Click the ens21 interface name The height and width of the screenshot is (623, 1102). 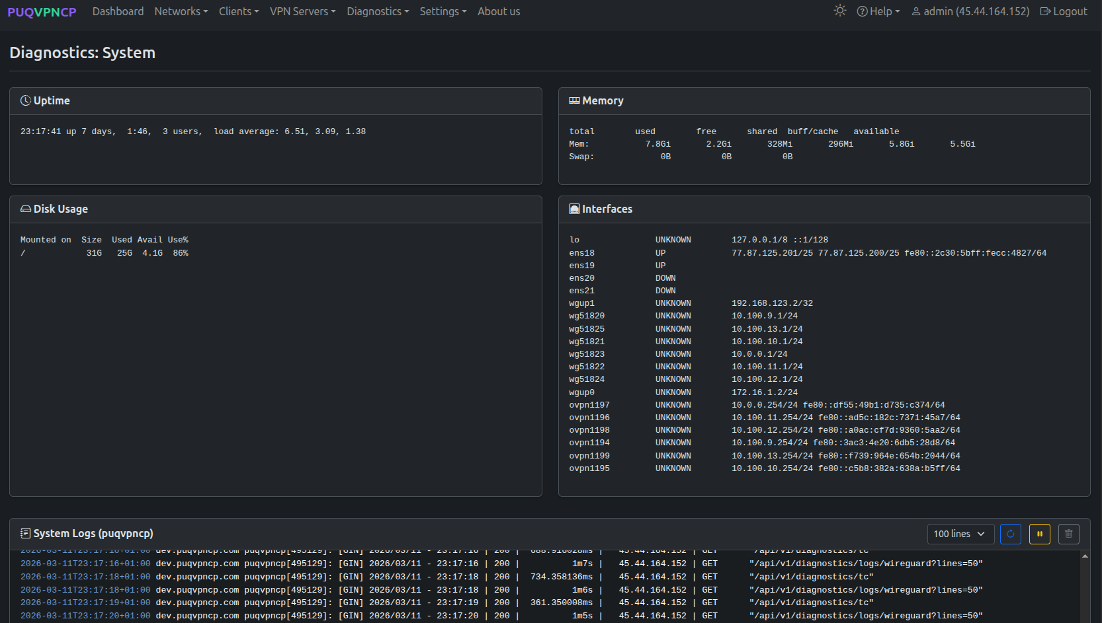(581, 291)
